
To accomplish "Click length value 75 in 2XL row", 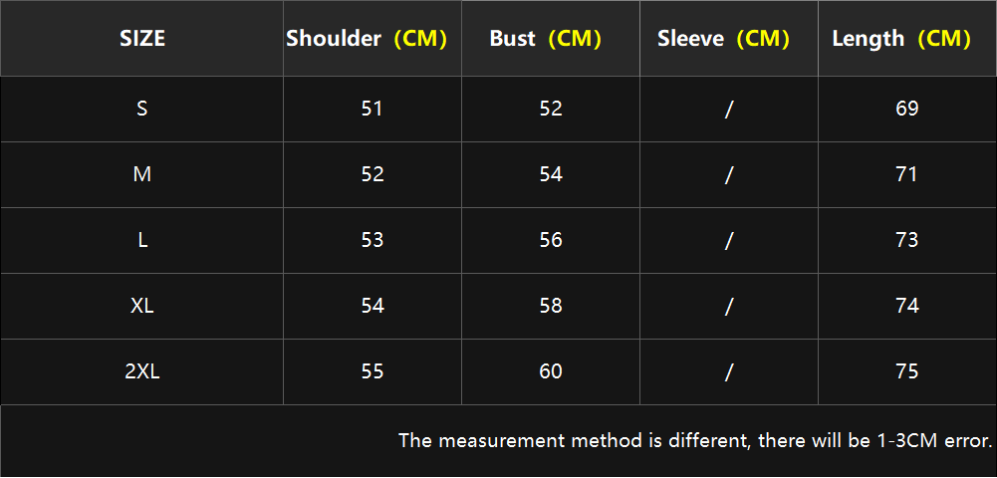I will [x=906, y=371].
